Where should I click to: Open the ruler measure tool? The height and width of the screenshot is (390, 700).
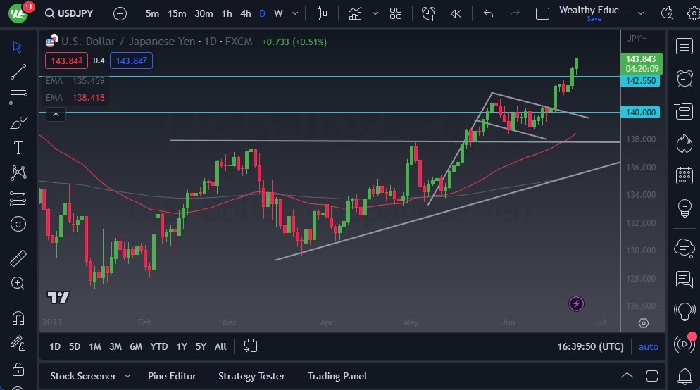pyautogui.click(x=18, y=258)
